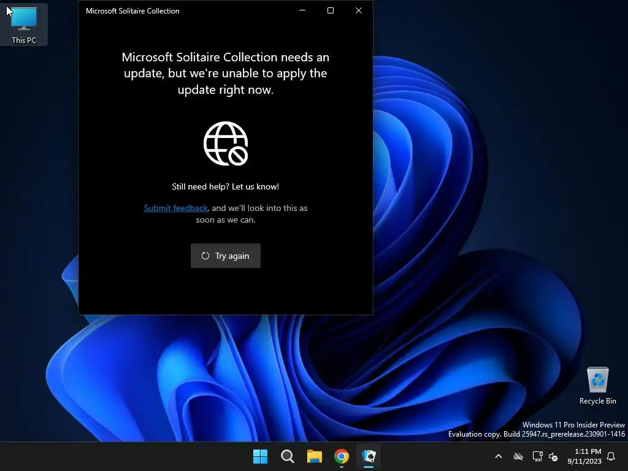Screen dimensions: 628x471
Task: Click the muted volume tray icon
Action: click(553, 456)
